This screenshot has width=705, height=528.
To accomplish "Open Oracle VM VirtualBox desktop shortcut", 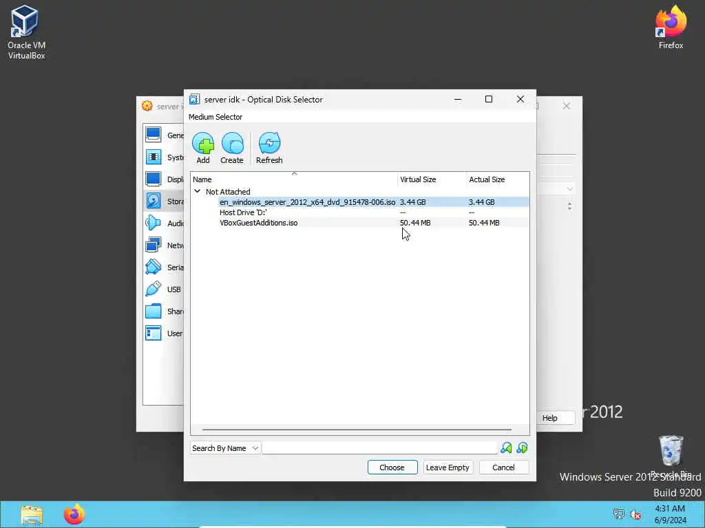I will coord(26,32).
